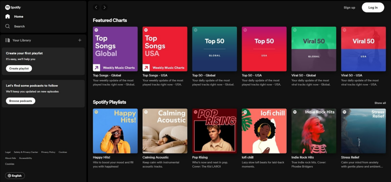Click the 'Top Songs - Global' title text
The width and height of the screenshot is (391, 182).
[107, 75]
